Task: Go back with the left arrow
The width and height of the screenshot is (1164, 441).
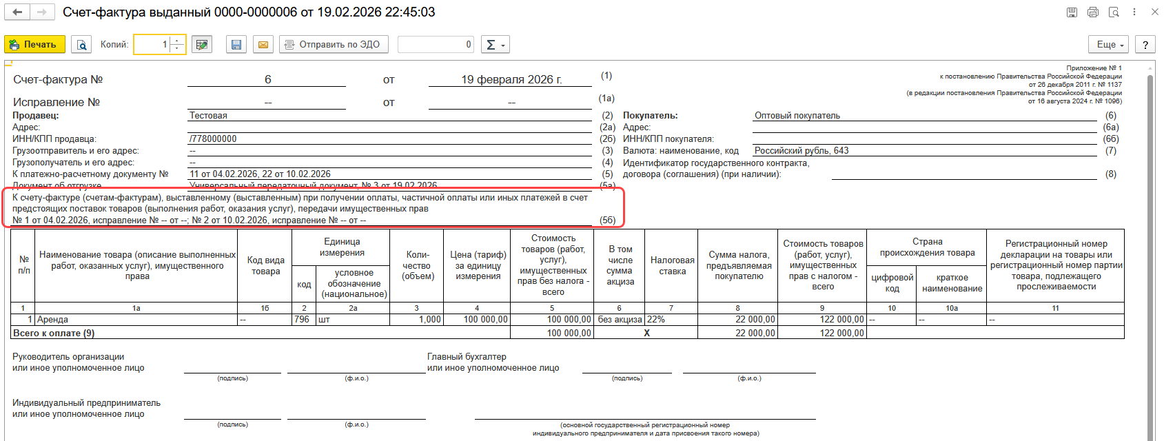Action: [18, 12]
